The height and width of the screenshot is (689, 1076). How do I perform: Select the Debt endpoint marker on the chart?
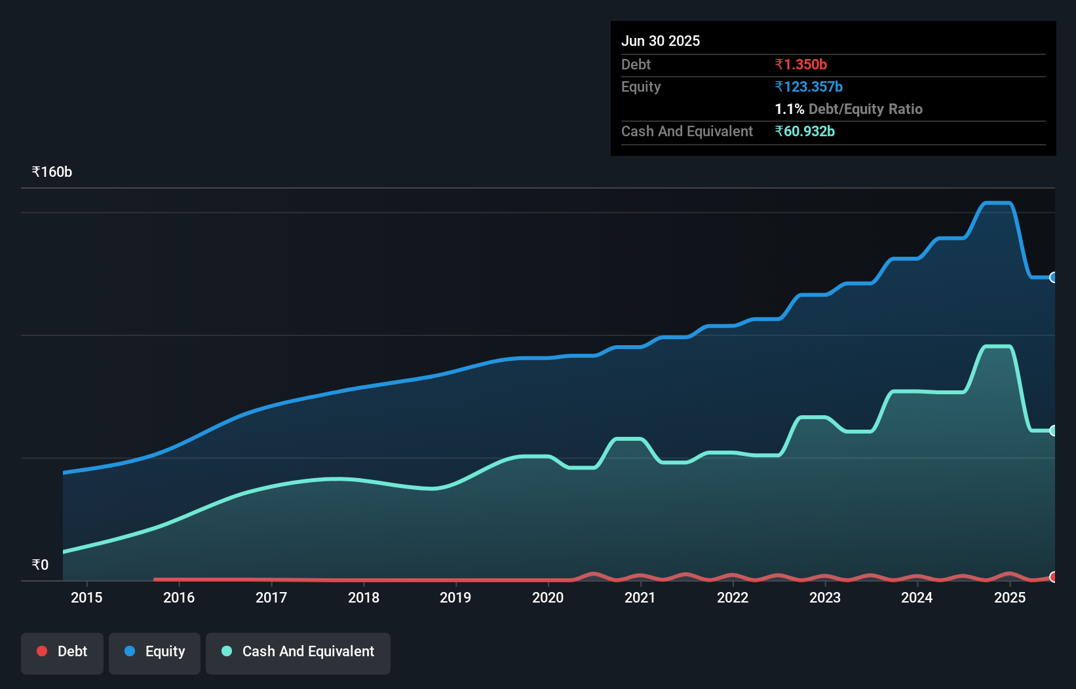[x=1054, y=577]
